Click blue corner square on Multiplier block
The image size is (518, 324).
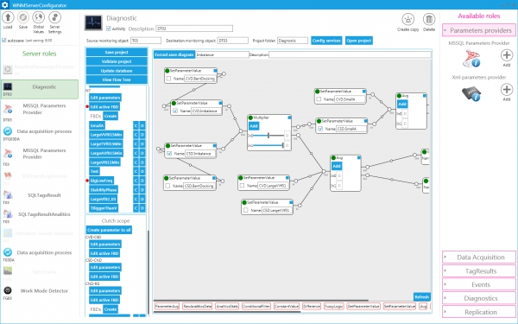[x=289, y=118]
